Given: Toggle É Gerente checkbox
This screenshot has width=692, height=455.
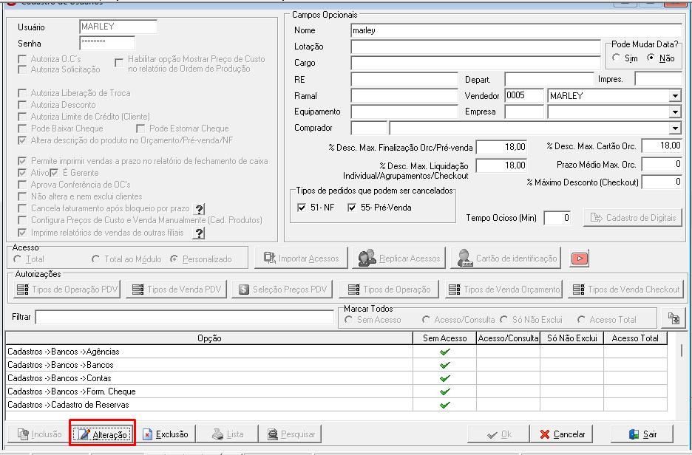Looking at the screenshot, I should pos(54,173).
